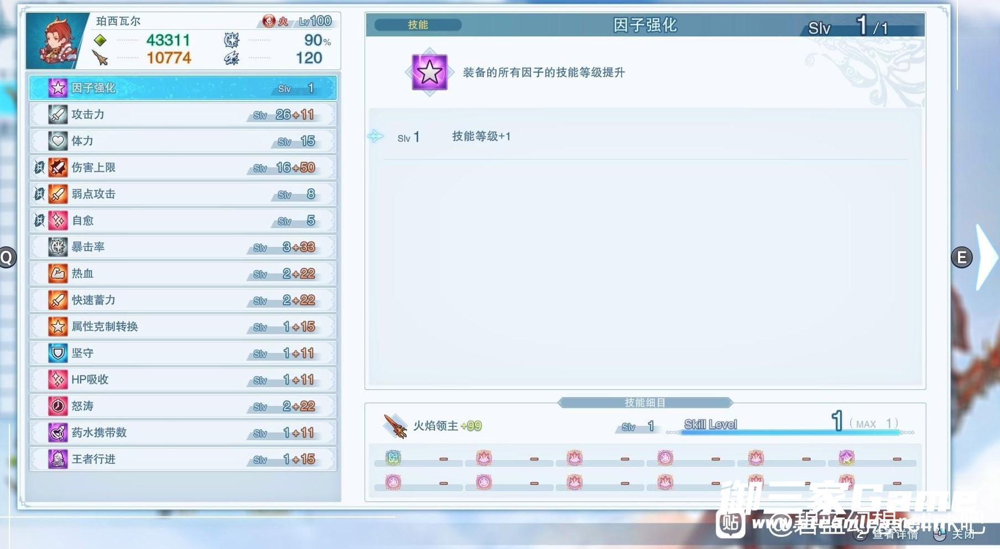Click lock marker beside 伤害上限
Image resolution: width=1000 pixels, height=549 pixels.
click(x=39, y=167)
